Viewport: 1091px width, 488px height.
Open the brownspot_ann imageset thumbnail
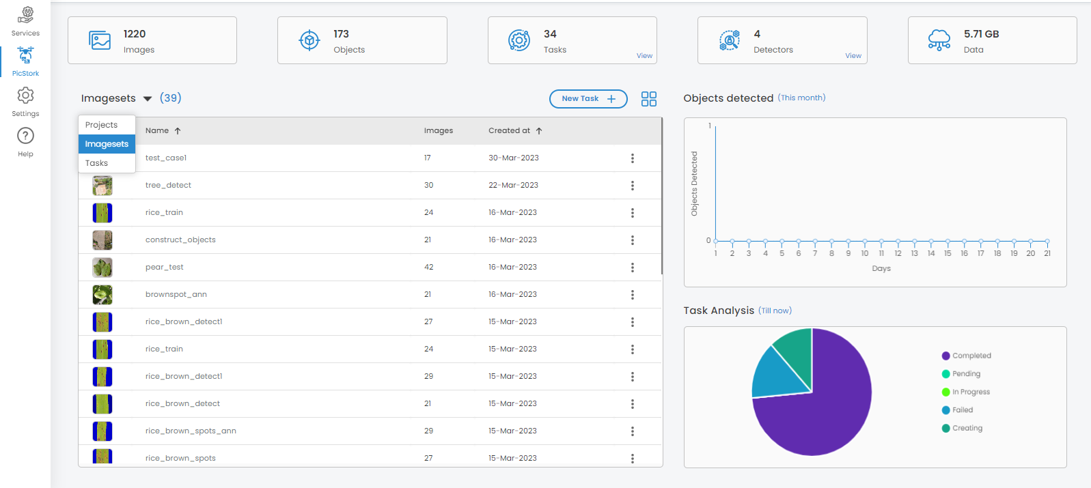pyautogui.click(x=102, y=295)
